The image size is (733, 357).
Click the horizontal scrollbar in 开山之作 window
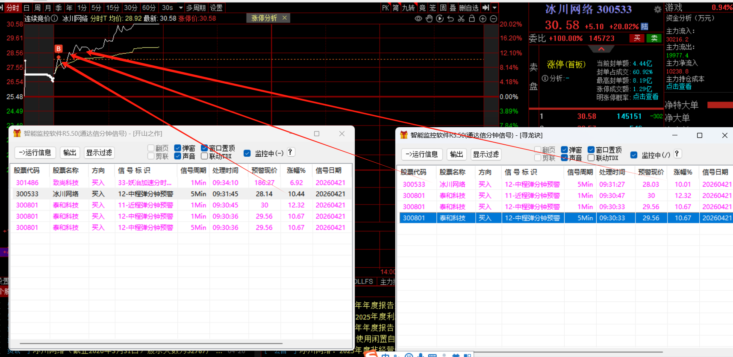click(151, 343)
